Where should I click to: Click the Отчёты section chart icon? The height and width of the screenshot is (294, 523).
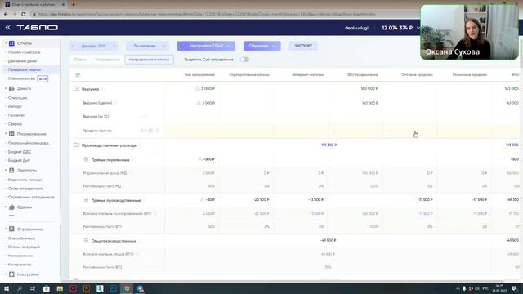pos(11,43)
